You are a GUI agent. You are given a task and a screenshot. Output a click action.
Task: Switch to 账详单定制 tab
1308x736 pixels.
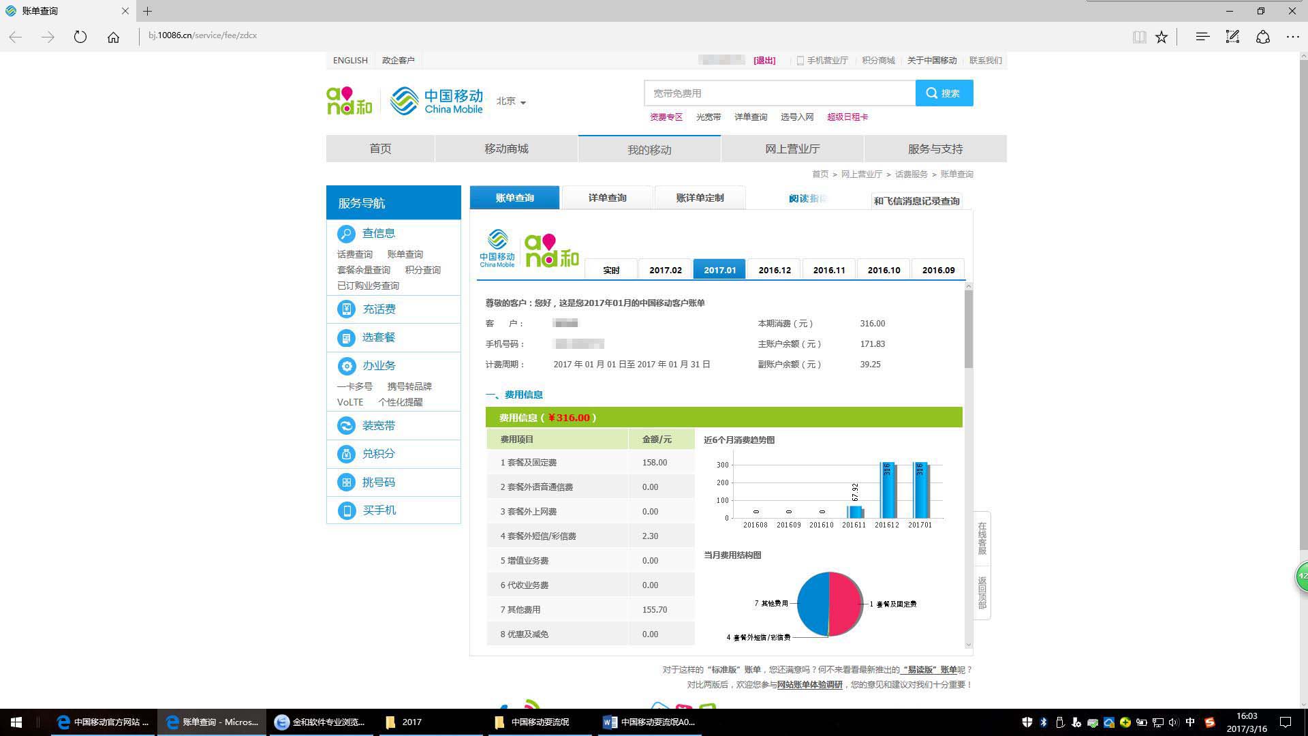tap(700, 198)
